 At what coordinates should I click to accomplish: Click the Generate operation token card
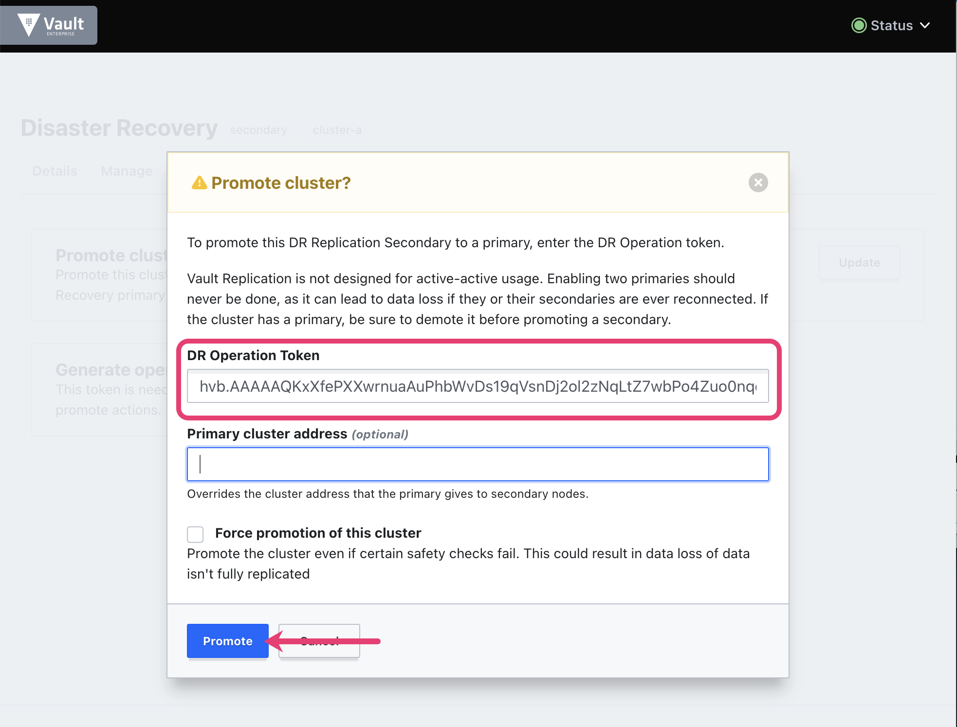[97, 389]
